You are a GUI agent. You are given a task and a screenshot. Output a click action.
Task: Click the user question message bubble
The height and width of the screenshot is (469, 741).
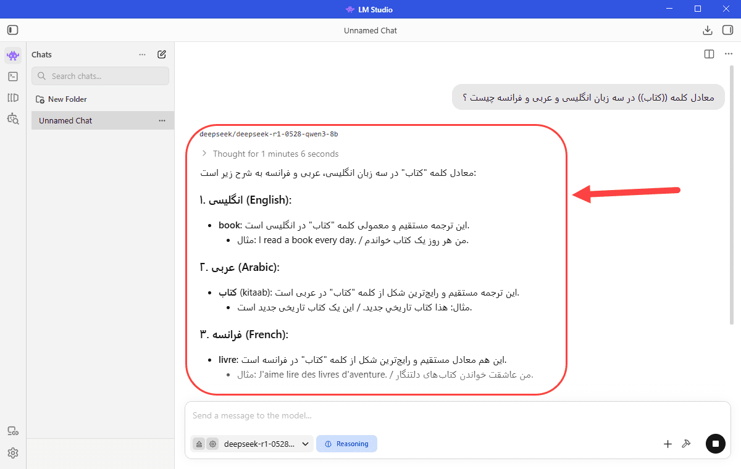588,97
